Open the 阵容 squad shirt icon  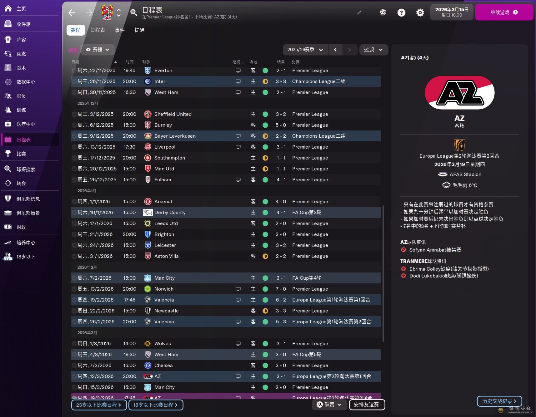(x=8, y=40)
